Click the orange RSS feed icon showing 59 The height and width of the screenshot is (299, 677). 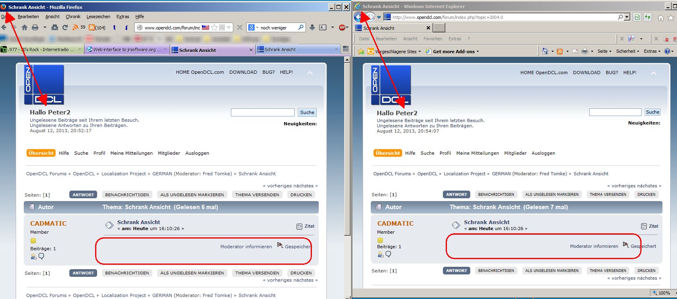click(75, 27)
